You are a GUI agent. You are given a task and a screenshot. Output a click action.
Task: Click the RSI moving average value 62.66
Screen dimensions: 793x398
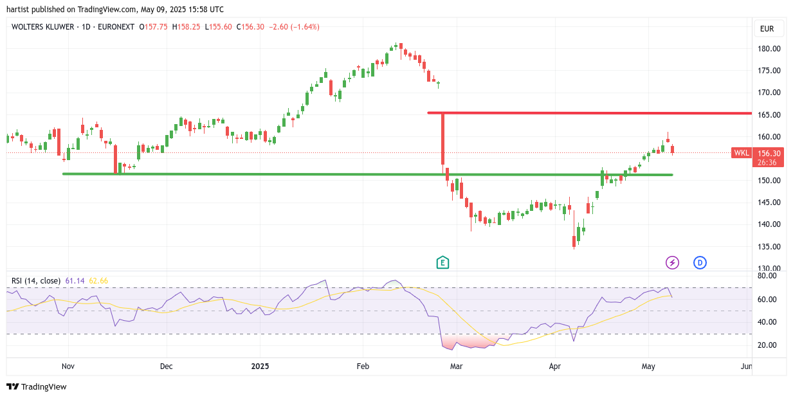coord(98,281)
